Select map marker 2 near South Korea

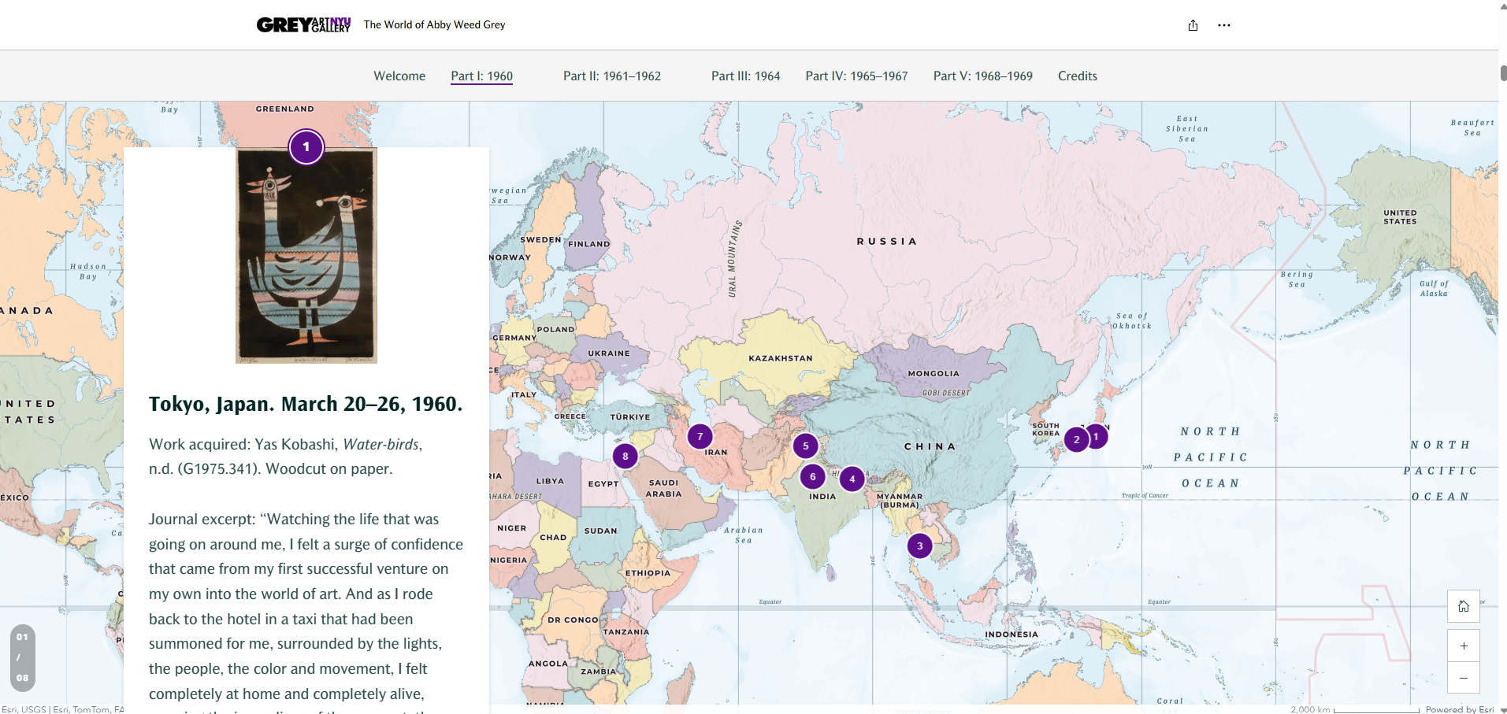click(x=1076, y=439)
